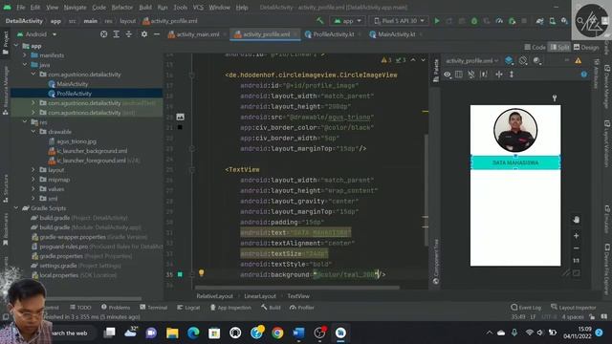The width and height of the screenshot is (612, 344).
Task: Click the Sync Project with Gradle icon
Action: [539, 21]
